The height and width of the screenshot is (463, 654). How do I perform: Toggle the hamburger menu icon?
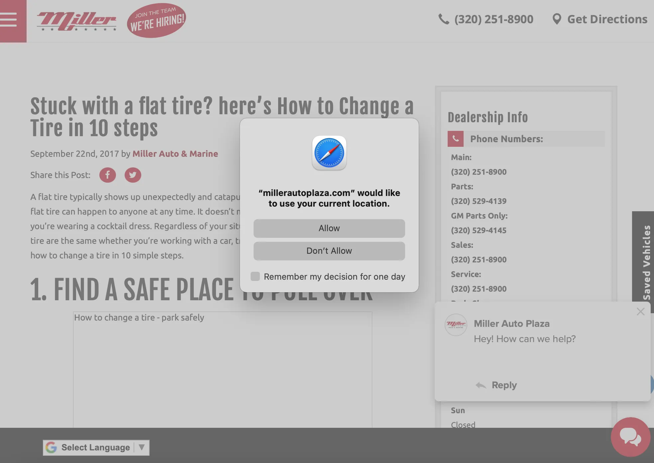coord(10,20)
